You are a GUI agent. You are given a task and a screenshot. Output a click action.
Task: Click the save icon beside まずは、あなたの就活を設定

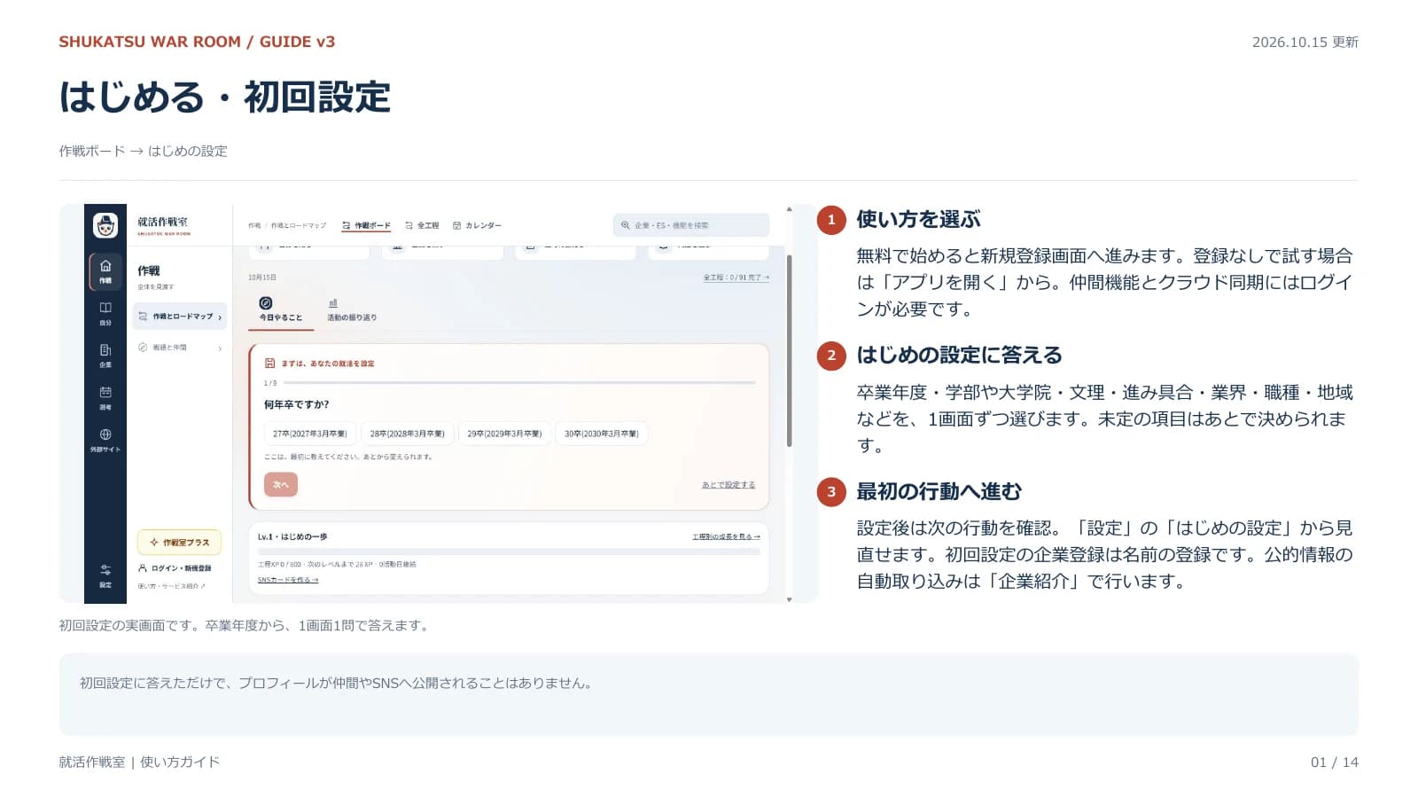tap(270, 363)
